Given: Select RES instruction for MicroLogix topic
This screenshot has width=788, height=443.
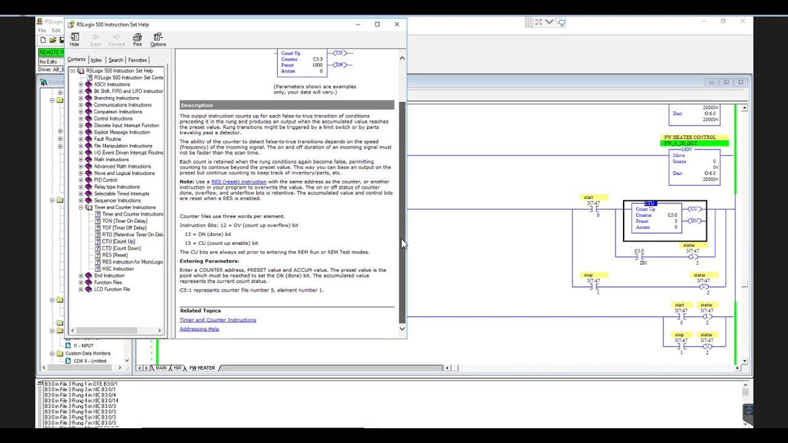Looking at the screenshot, I should pos(132,262).
